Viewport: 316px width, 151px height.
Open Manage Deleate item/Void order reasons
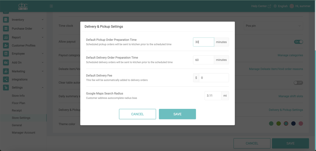276,69
